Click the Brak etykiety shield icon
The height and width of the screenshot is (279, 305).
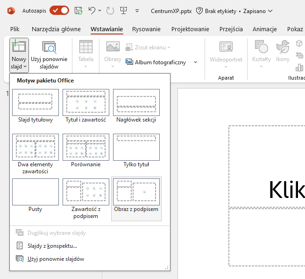[x=199, y=11]
